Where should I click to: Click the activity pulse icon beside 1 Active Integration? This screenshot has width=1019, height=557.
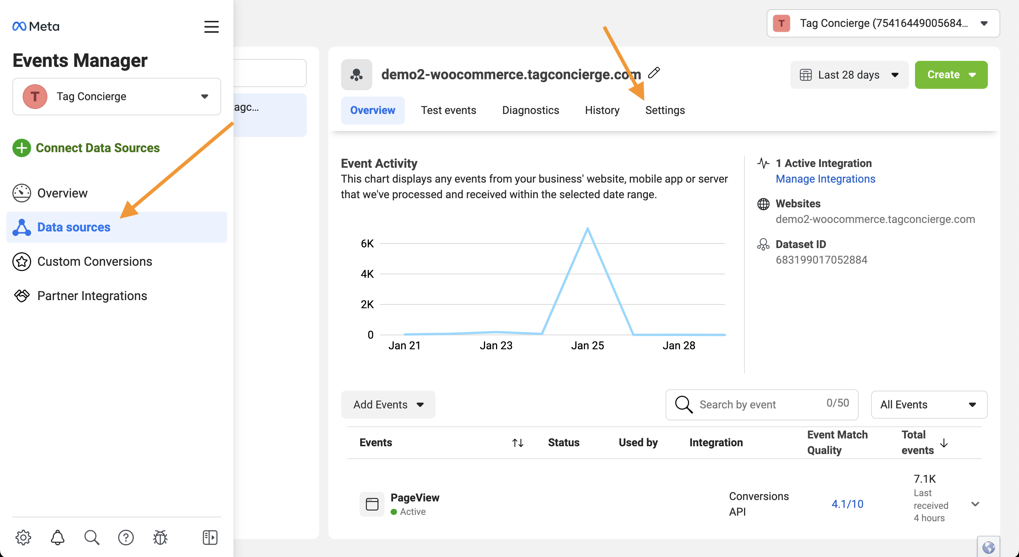[763, 163]
